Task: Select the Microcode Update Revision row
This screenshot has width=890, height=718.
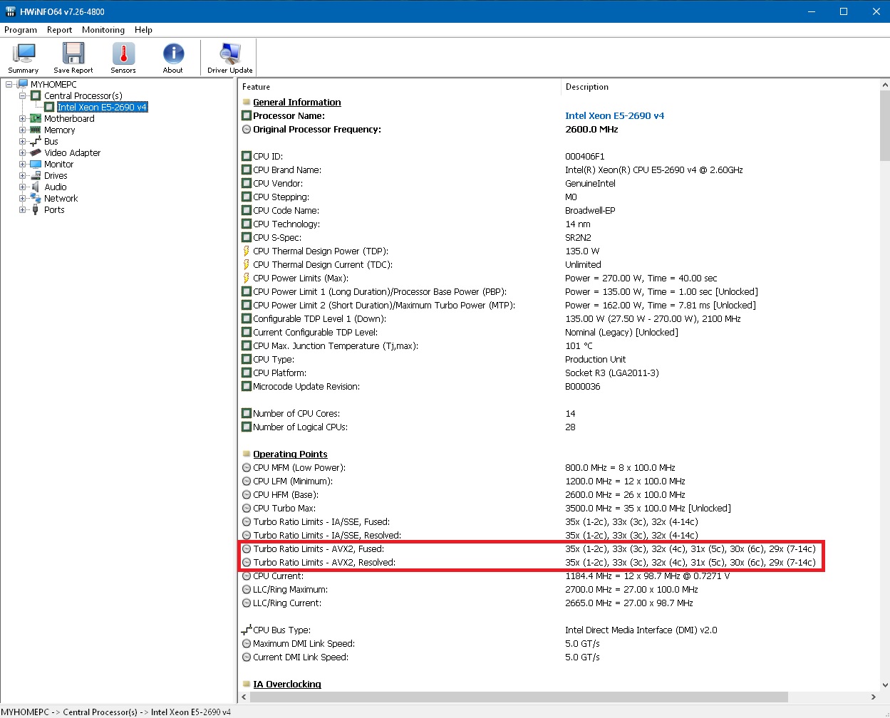Action: tap(559, 387)
